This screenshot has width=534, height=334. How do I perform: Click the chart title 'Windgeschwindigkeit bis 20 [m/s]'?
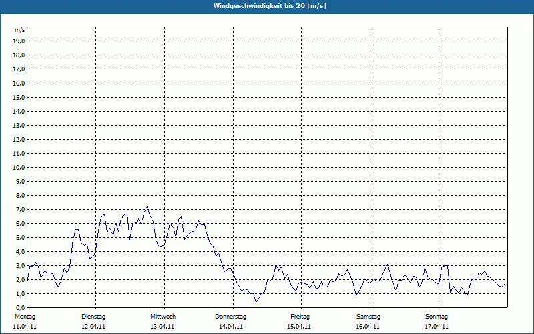270,6
